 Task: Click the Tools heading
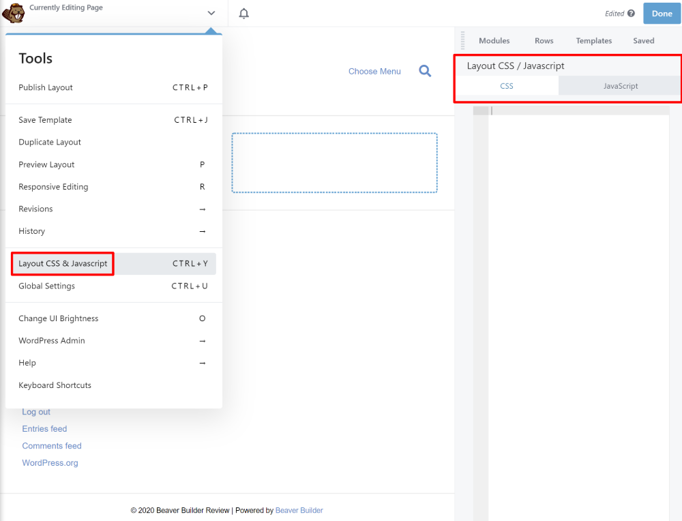(35, 58)
